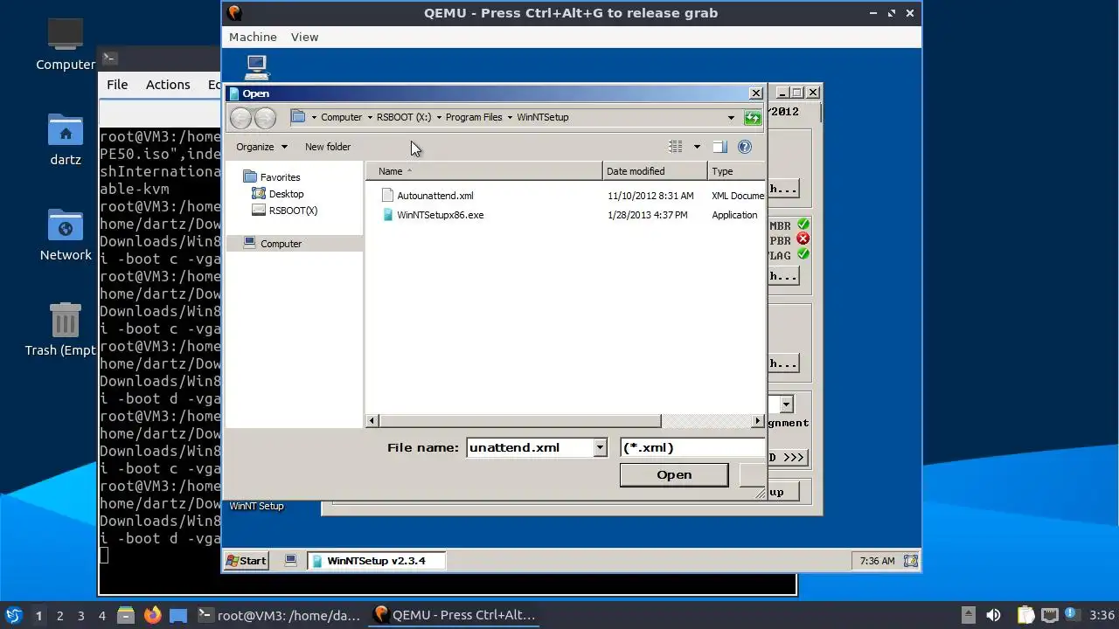Screen dimensions: 1119x629
Task: Expand the RSBOOT (X:) breadcrumb arrow
Action: [438, 117]
